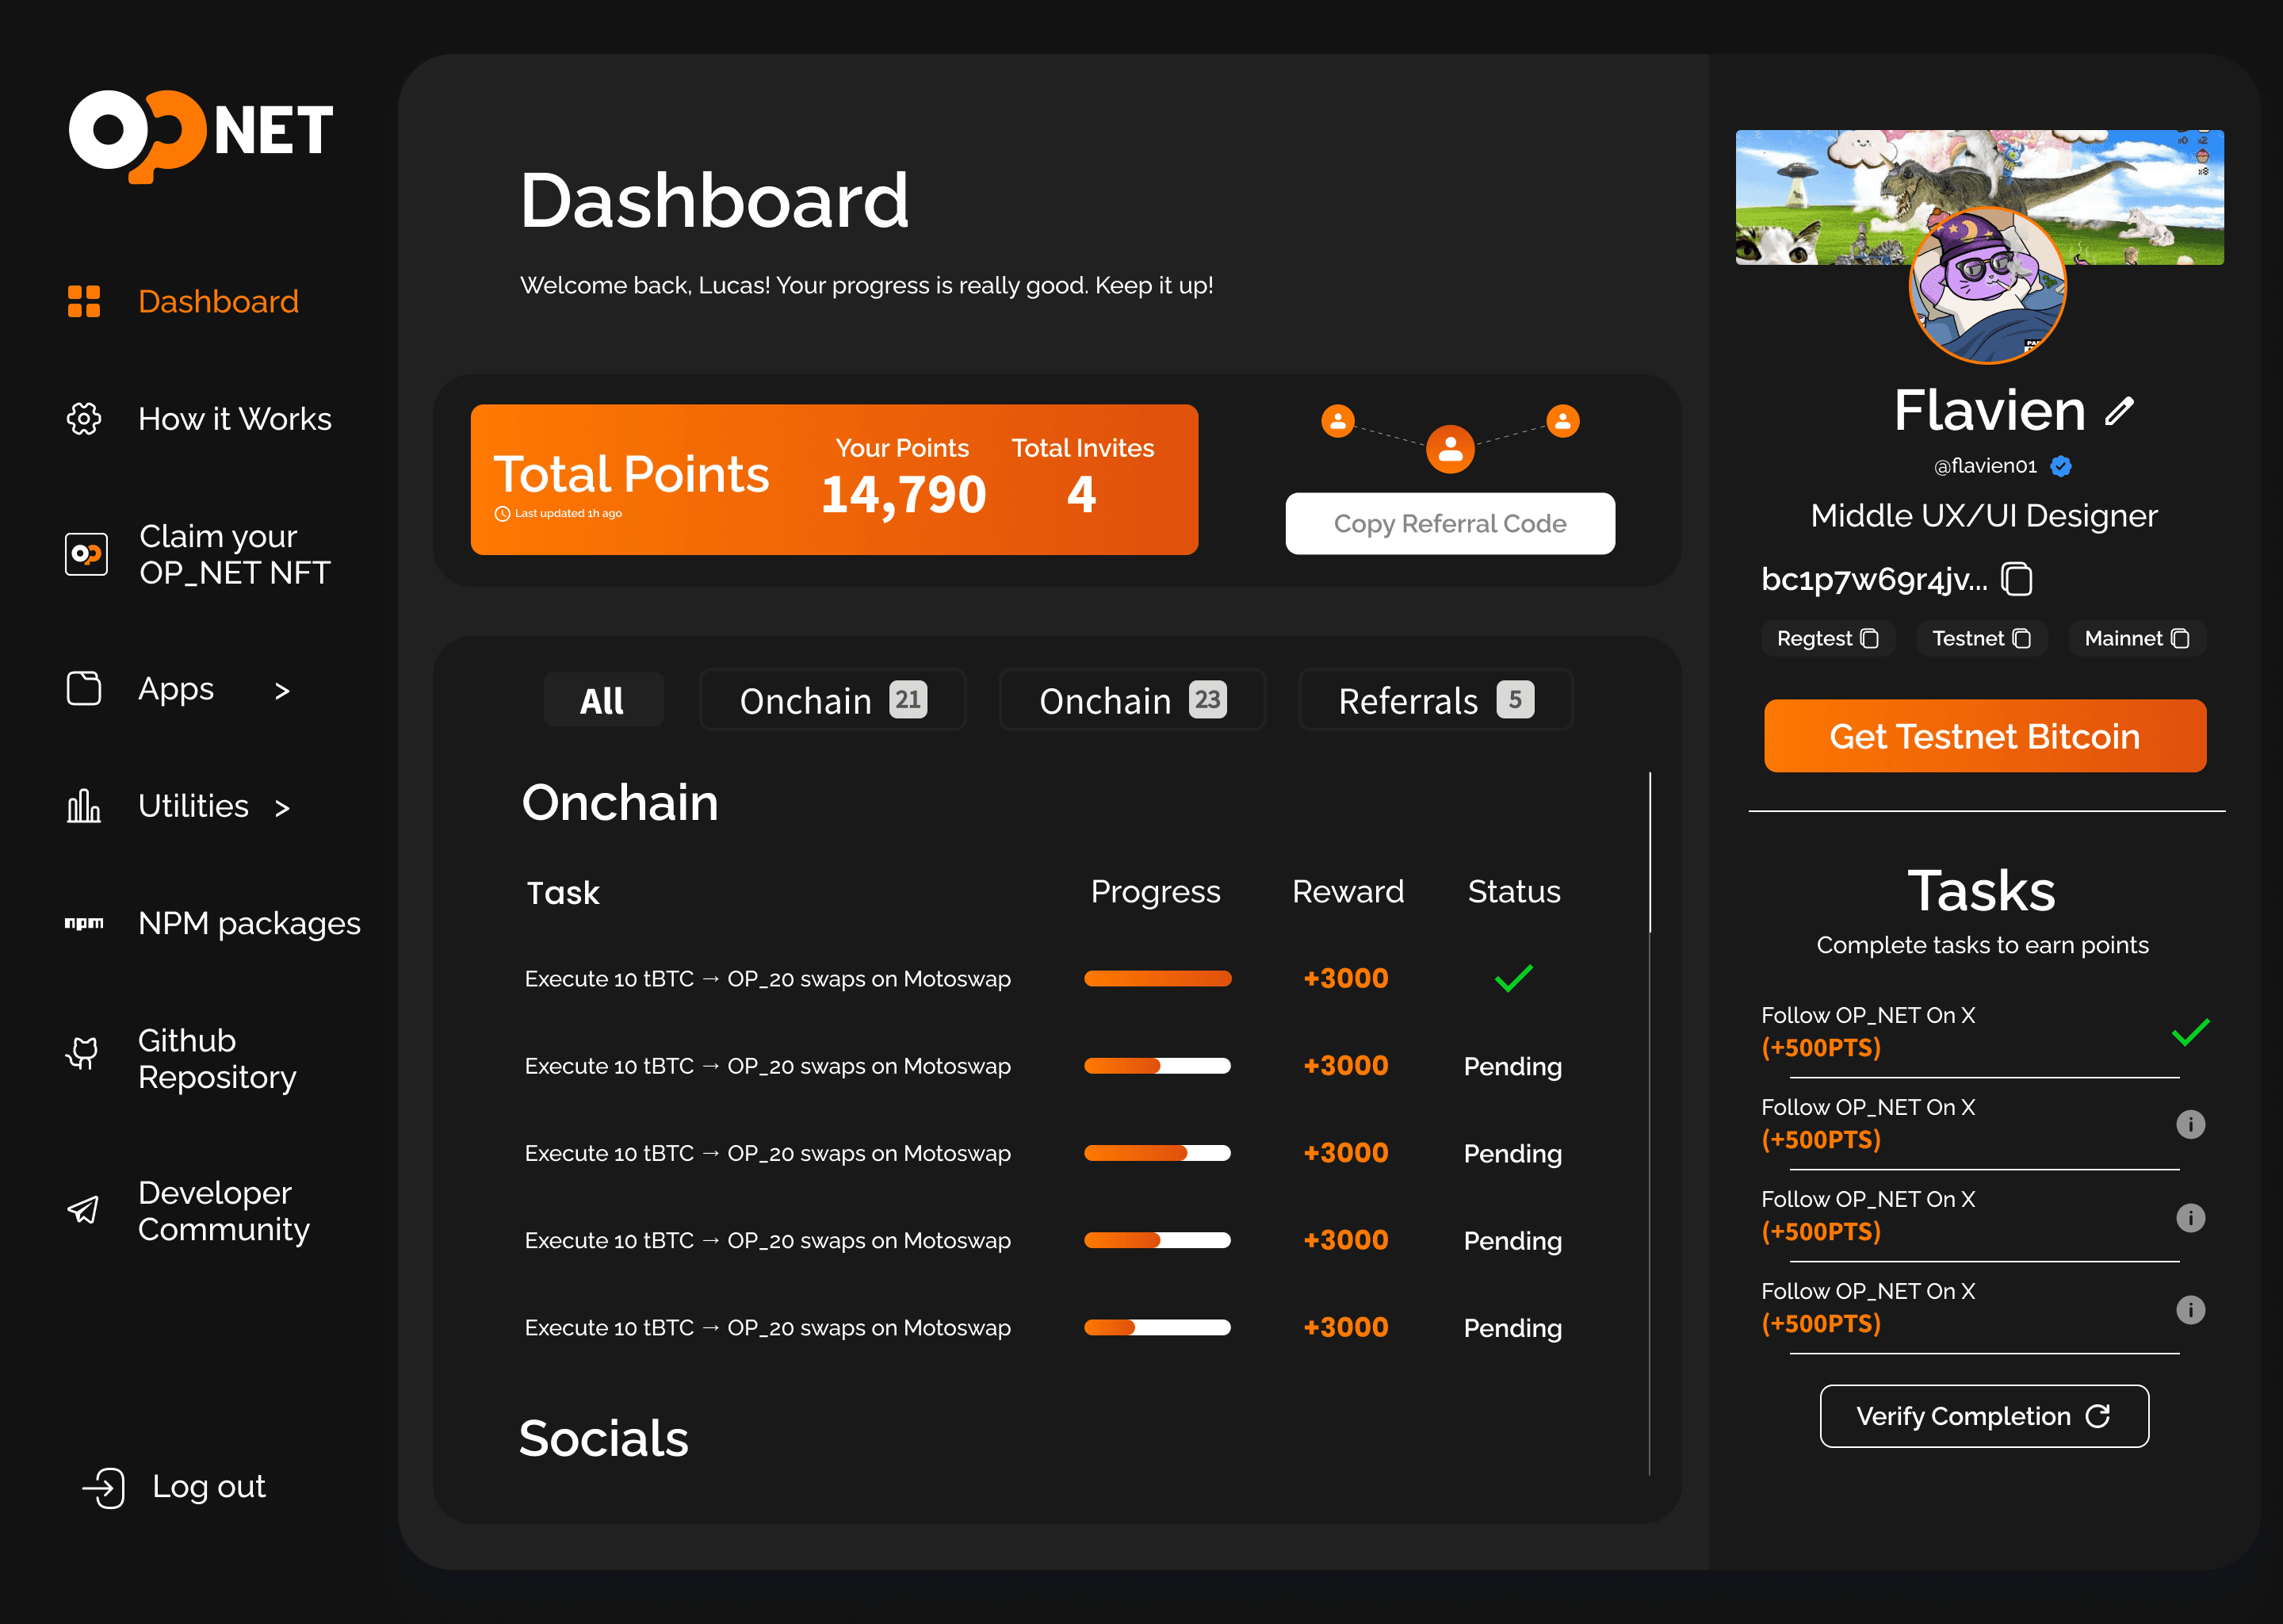This screenshot has width=2283, height=1624.
Task: Click the info icon on the second Follow OP_NET task
Action: tap(2190, 1125)
